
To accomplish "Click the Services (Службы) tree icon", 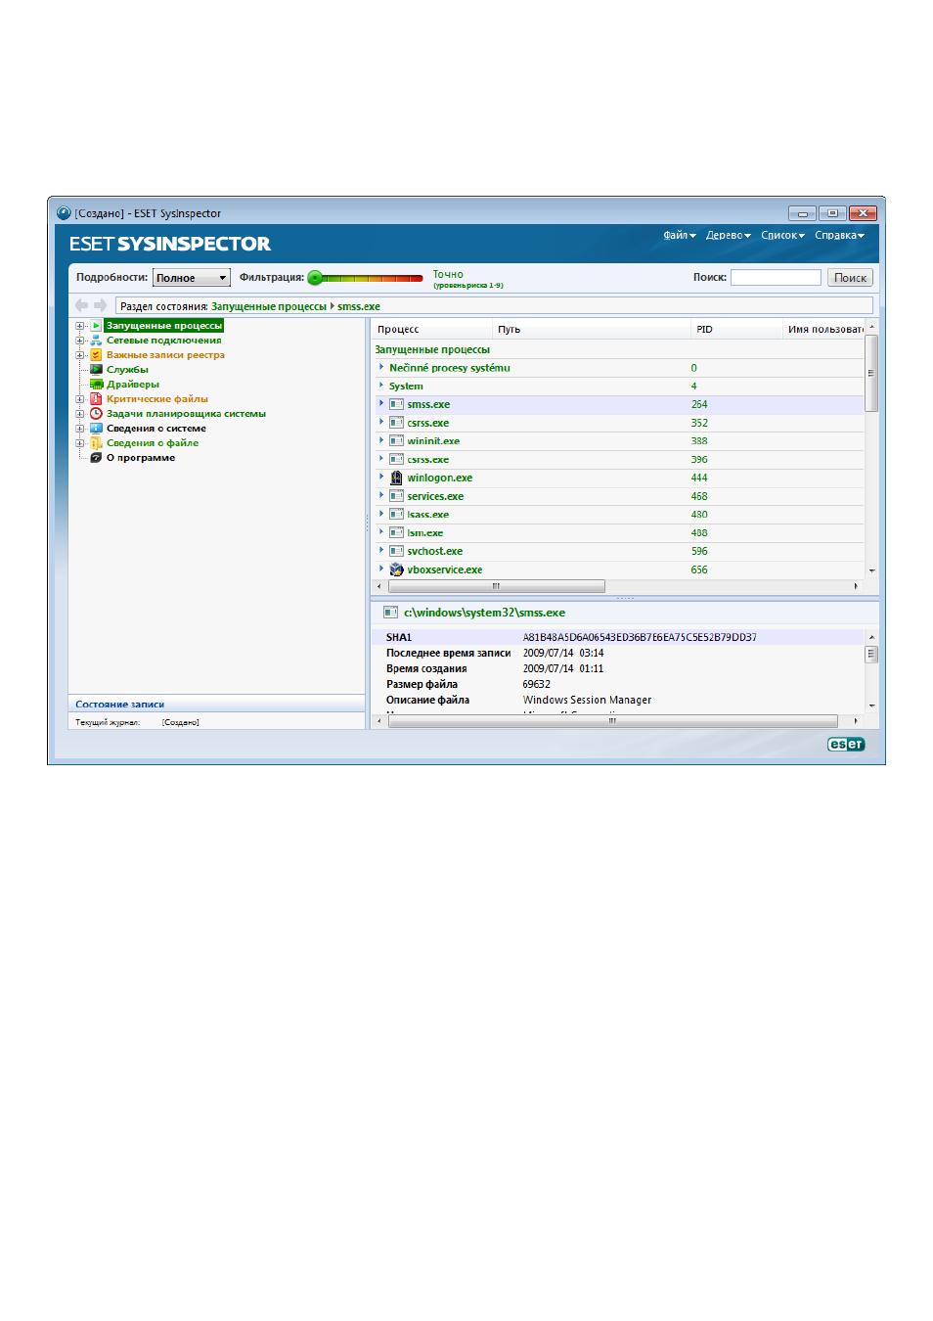I will (x=97, y=370).
